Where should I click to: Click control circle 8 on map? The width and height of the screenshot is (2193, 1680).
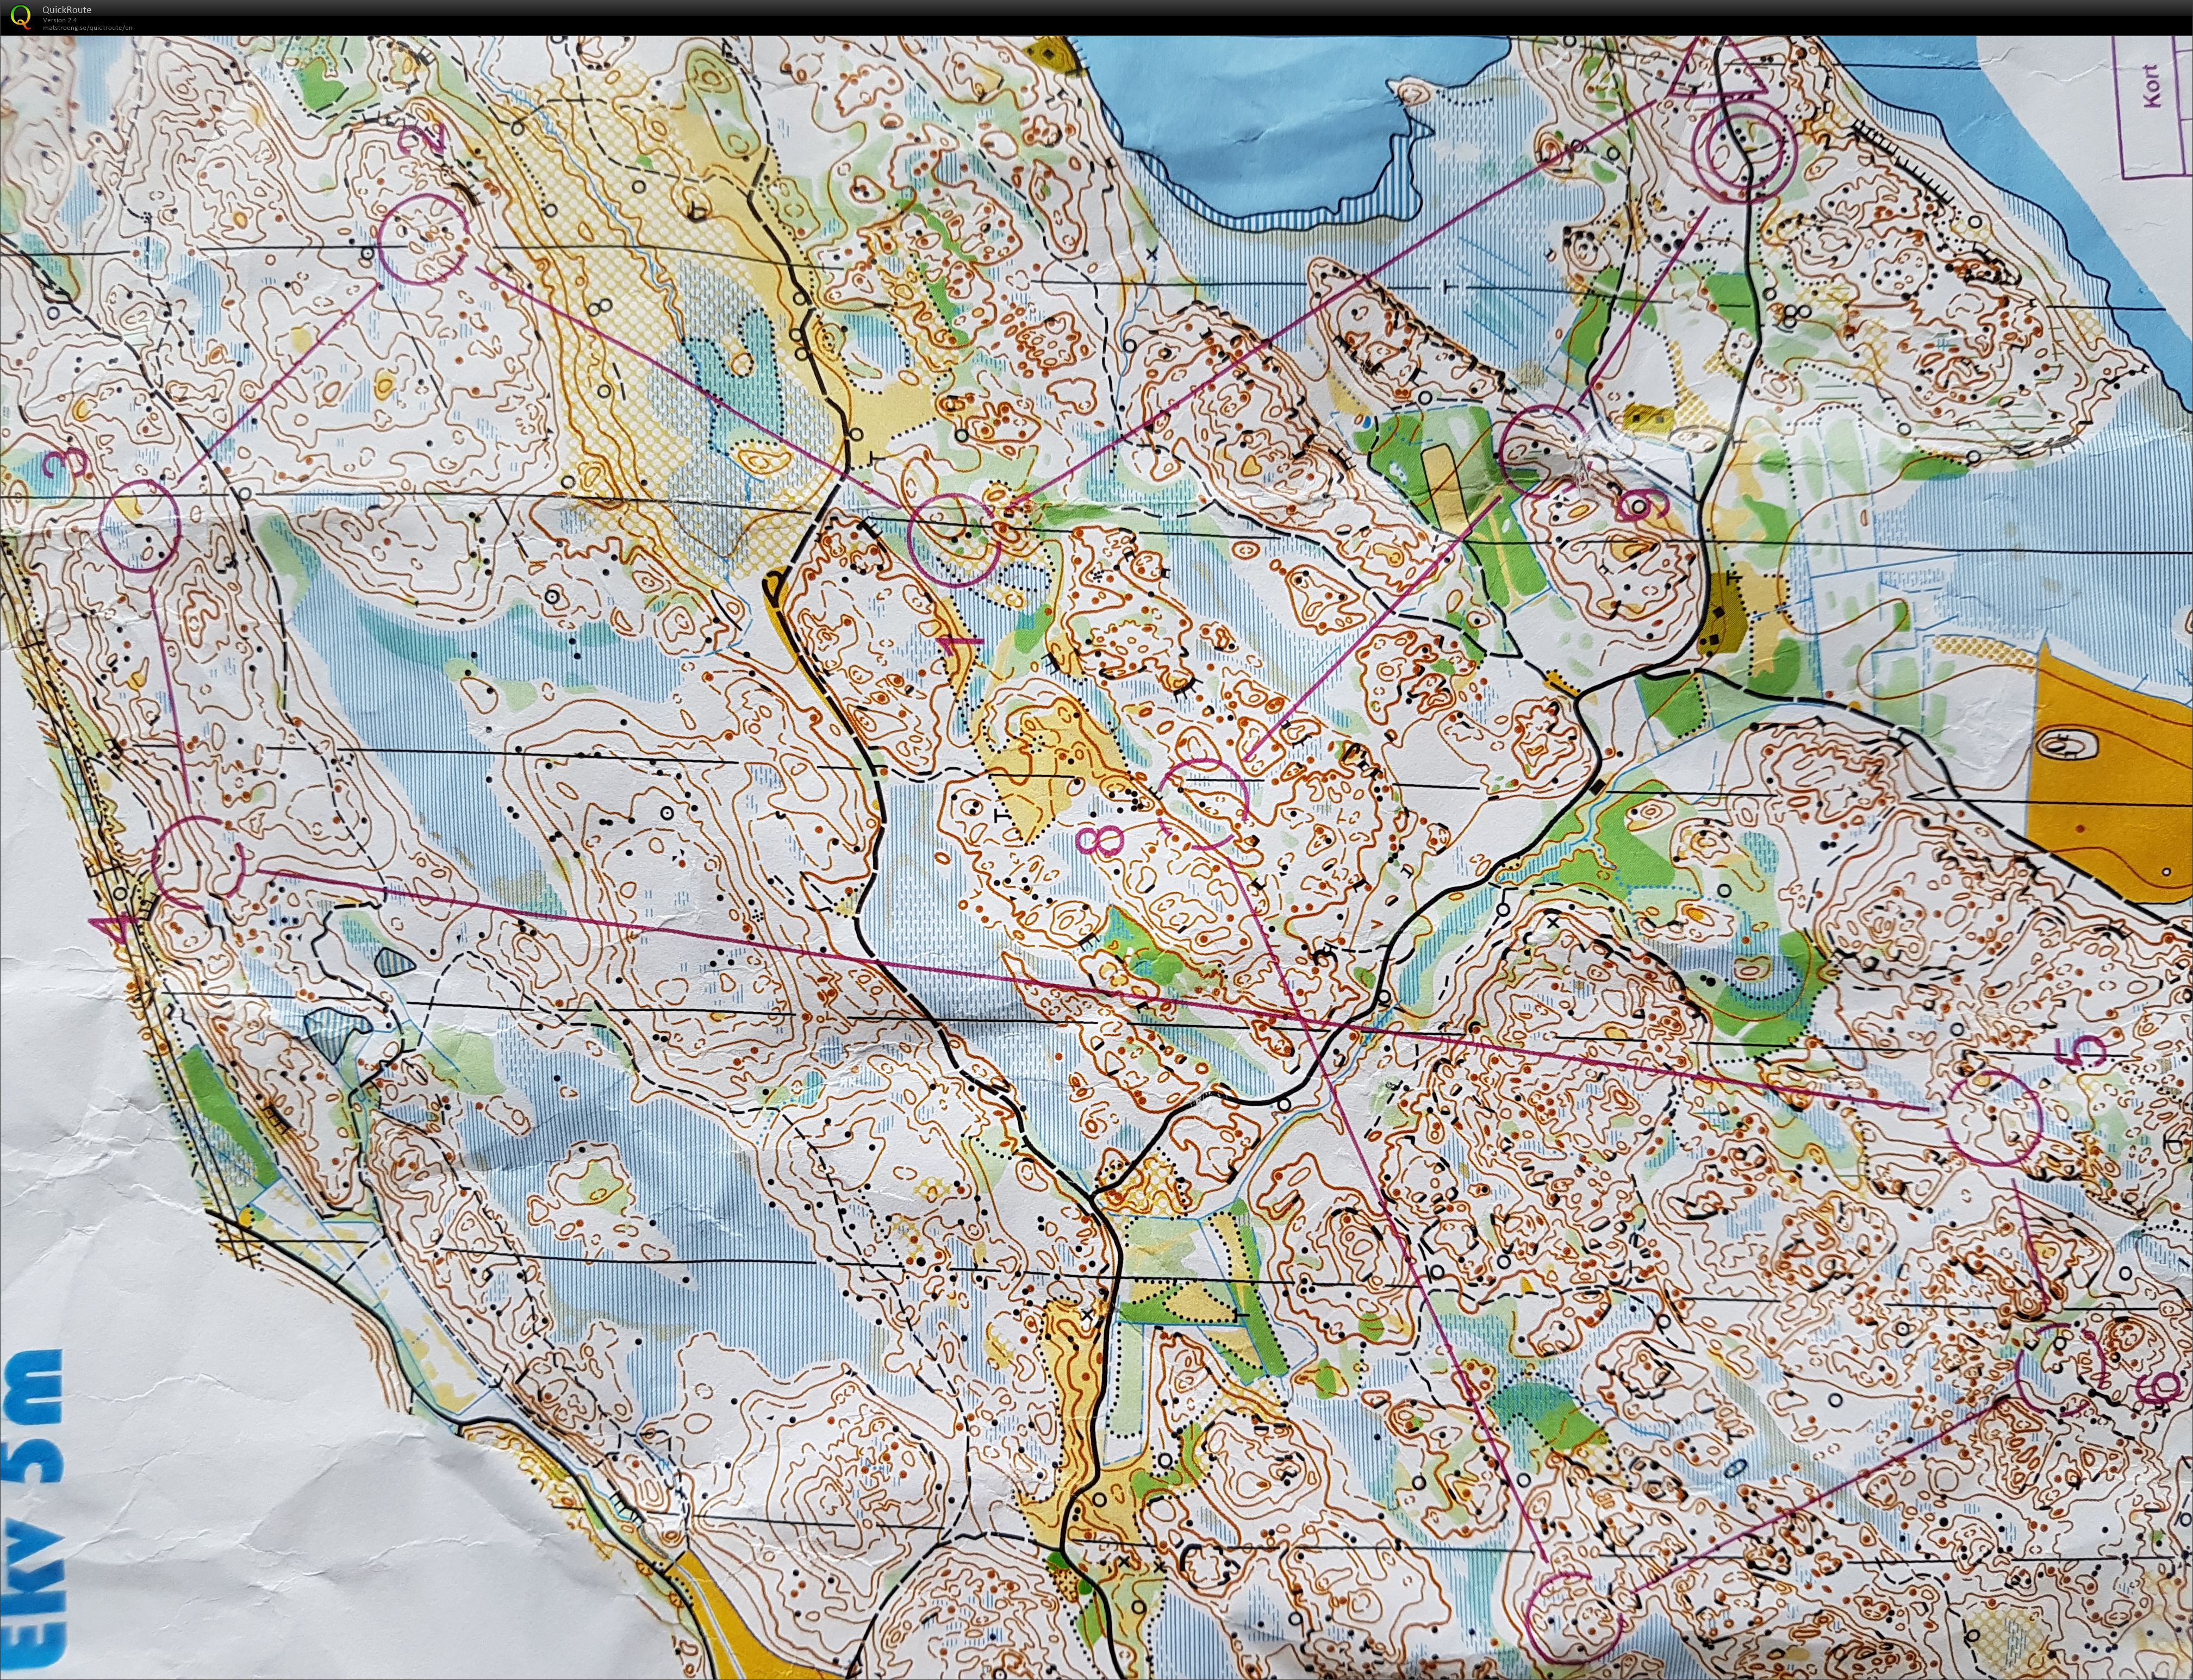[x=1203, y=805]
